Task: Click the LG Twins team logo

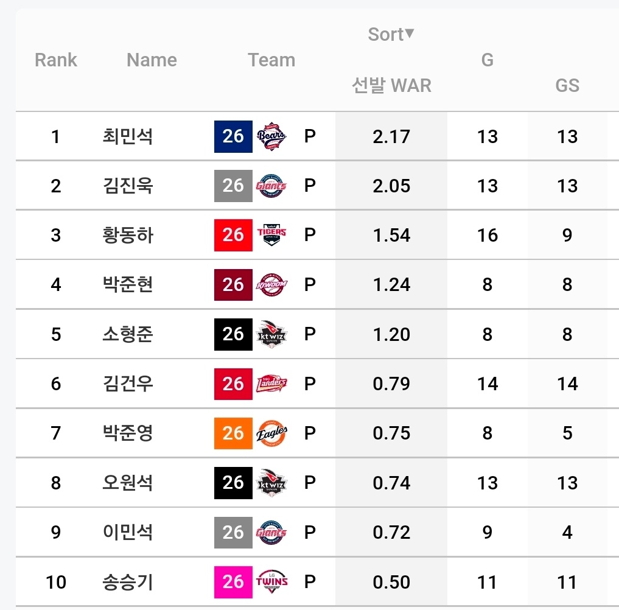Action: pos(271,582)
